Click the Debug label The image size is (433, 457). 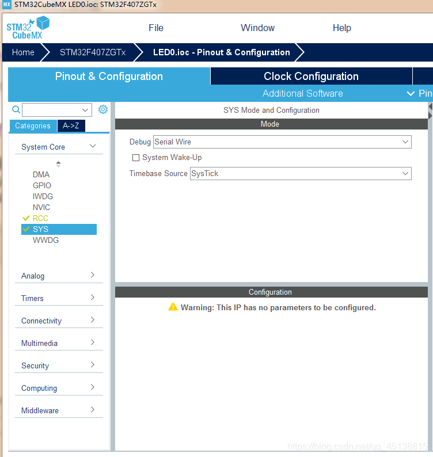point(140,142)
